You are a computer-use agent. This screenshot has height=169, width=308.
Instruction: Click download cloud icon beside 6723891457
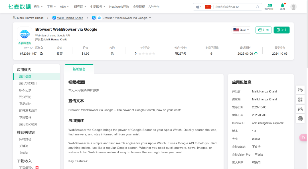click(41, 54)
